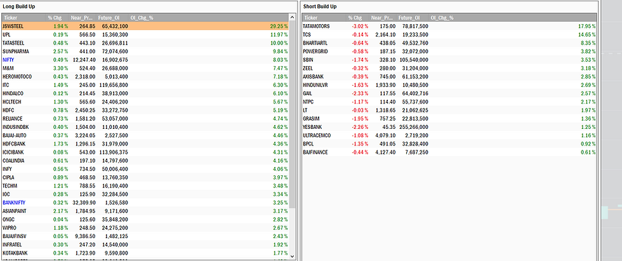
Task: Select TECHM ticker
Action: coord(10,185)
